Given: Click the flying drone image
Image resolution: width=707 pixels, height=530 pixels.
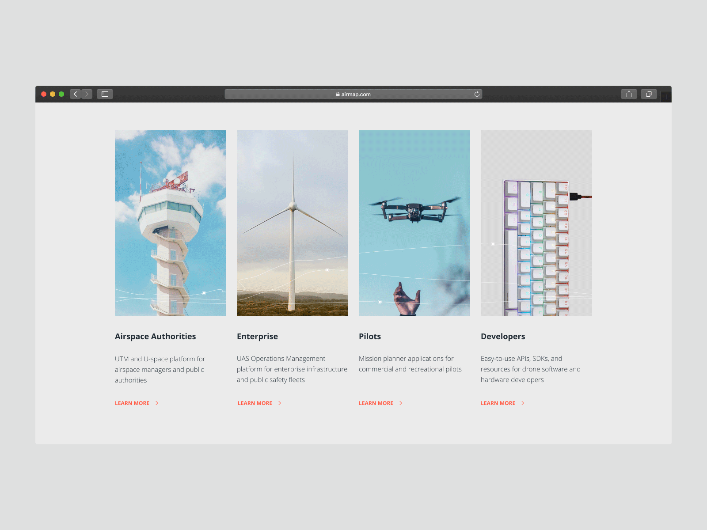Looking at the screenshot, I should pyautogui.click(x=414, y=223).
